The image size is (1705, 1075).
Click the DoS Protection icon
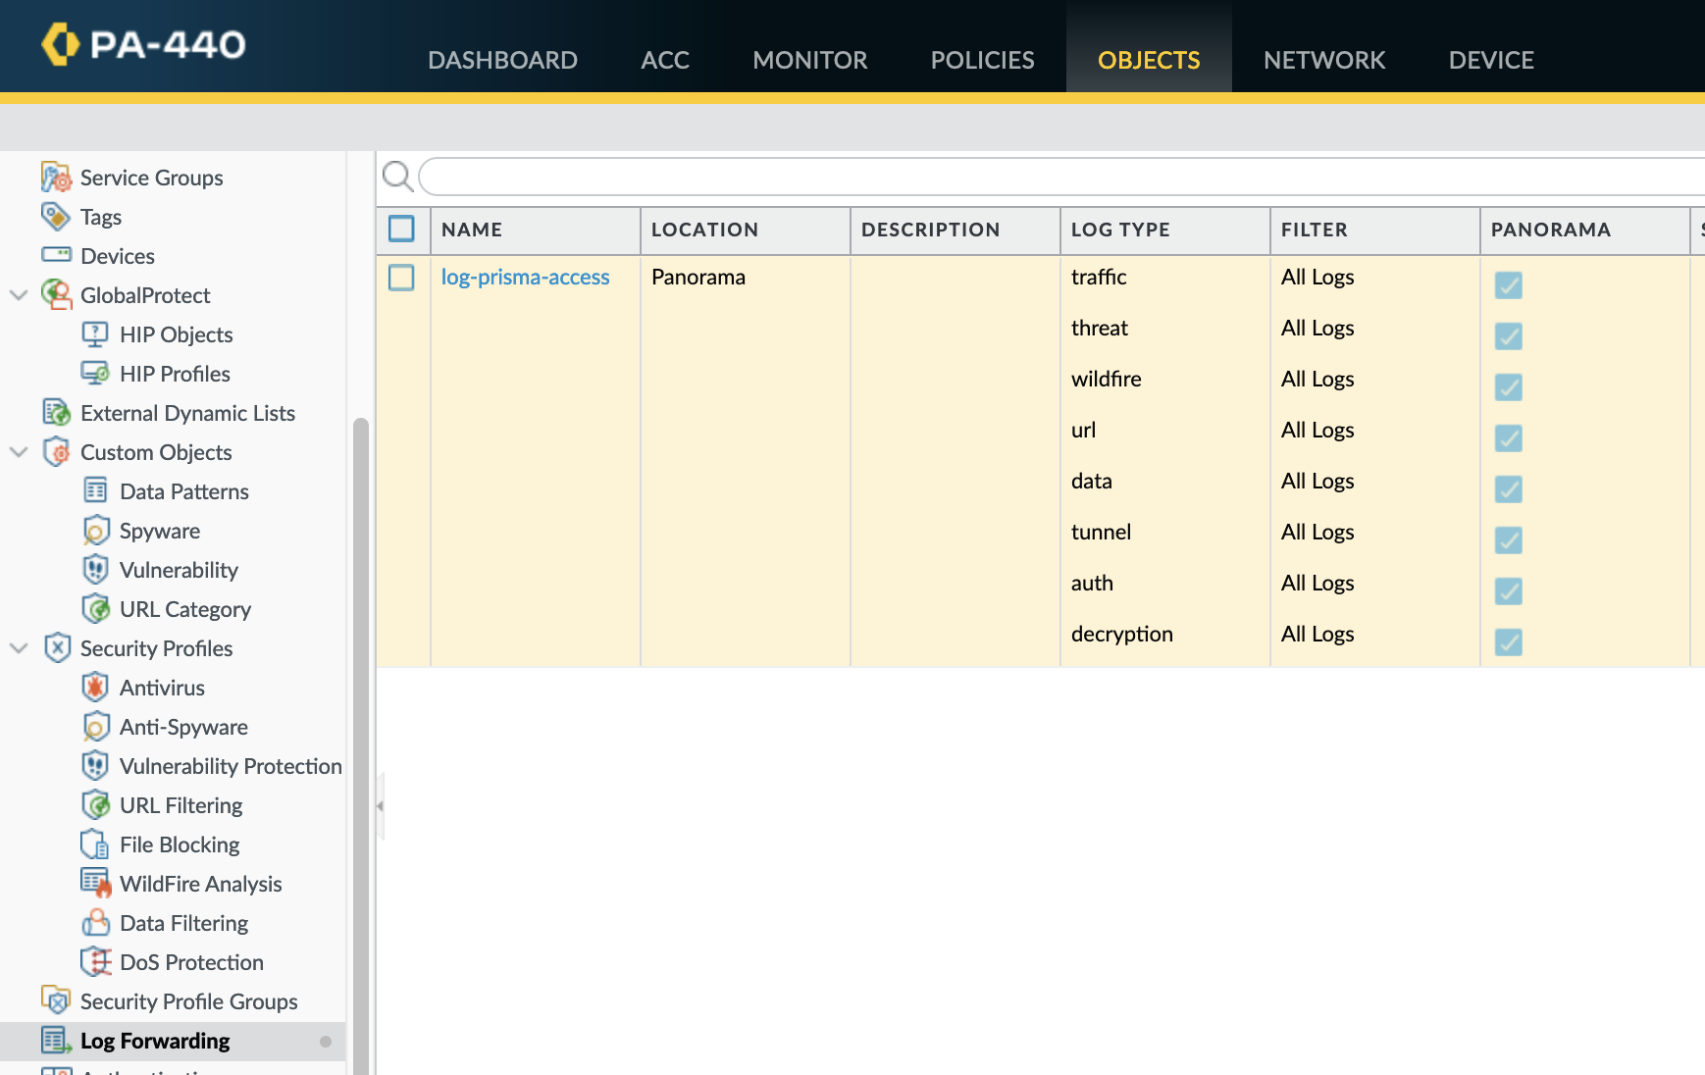coord(96,961)
